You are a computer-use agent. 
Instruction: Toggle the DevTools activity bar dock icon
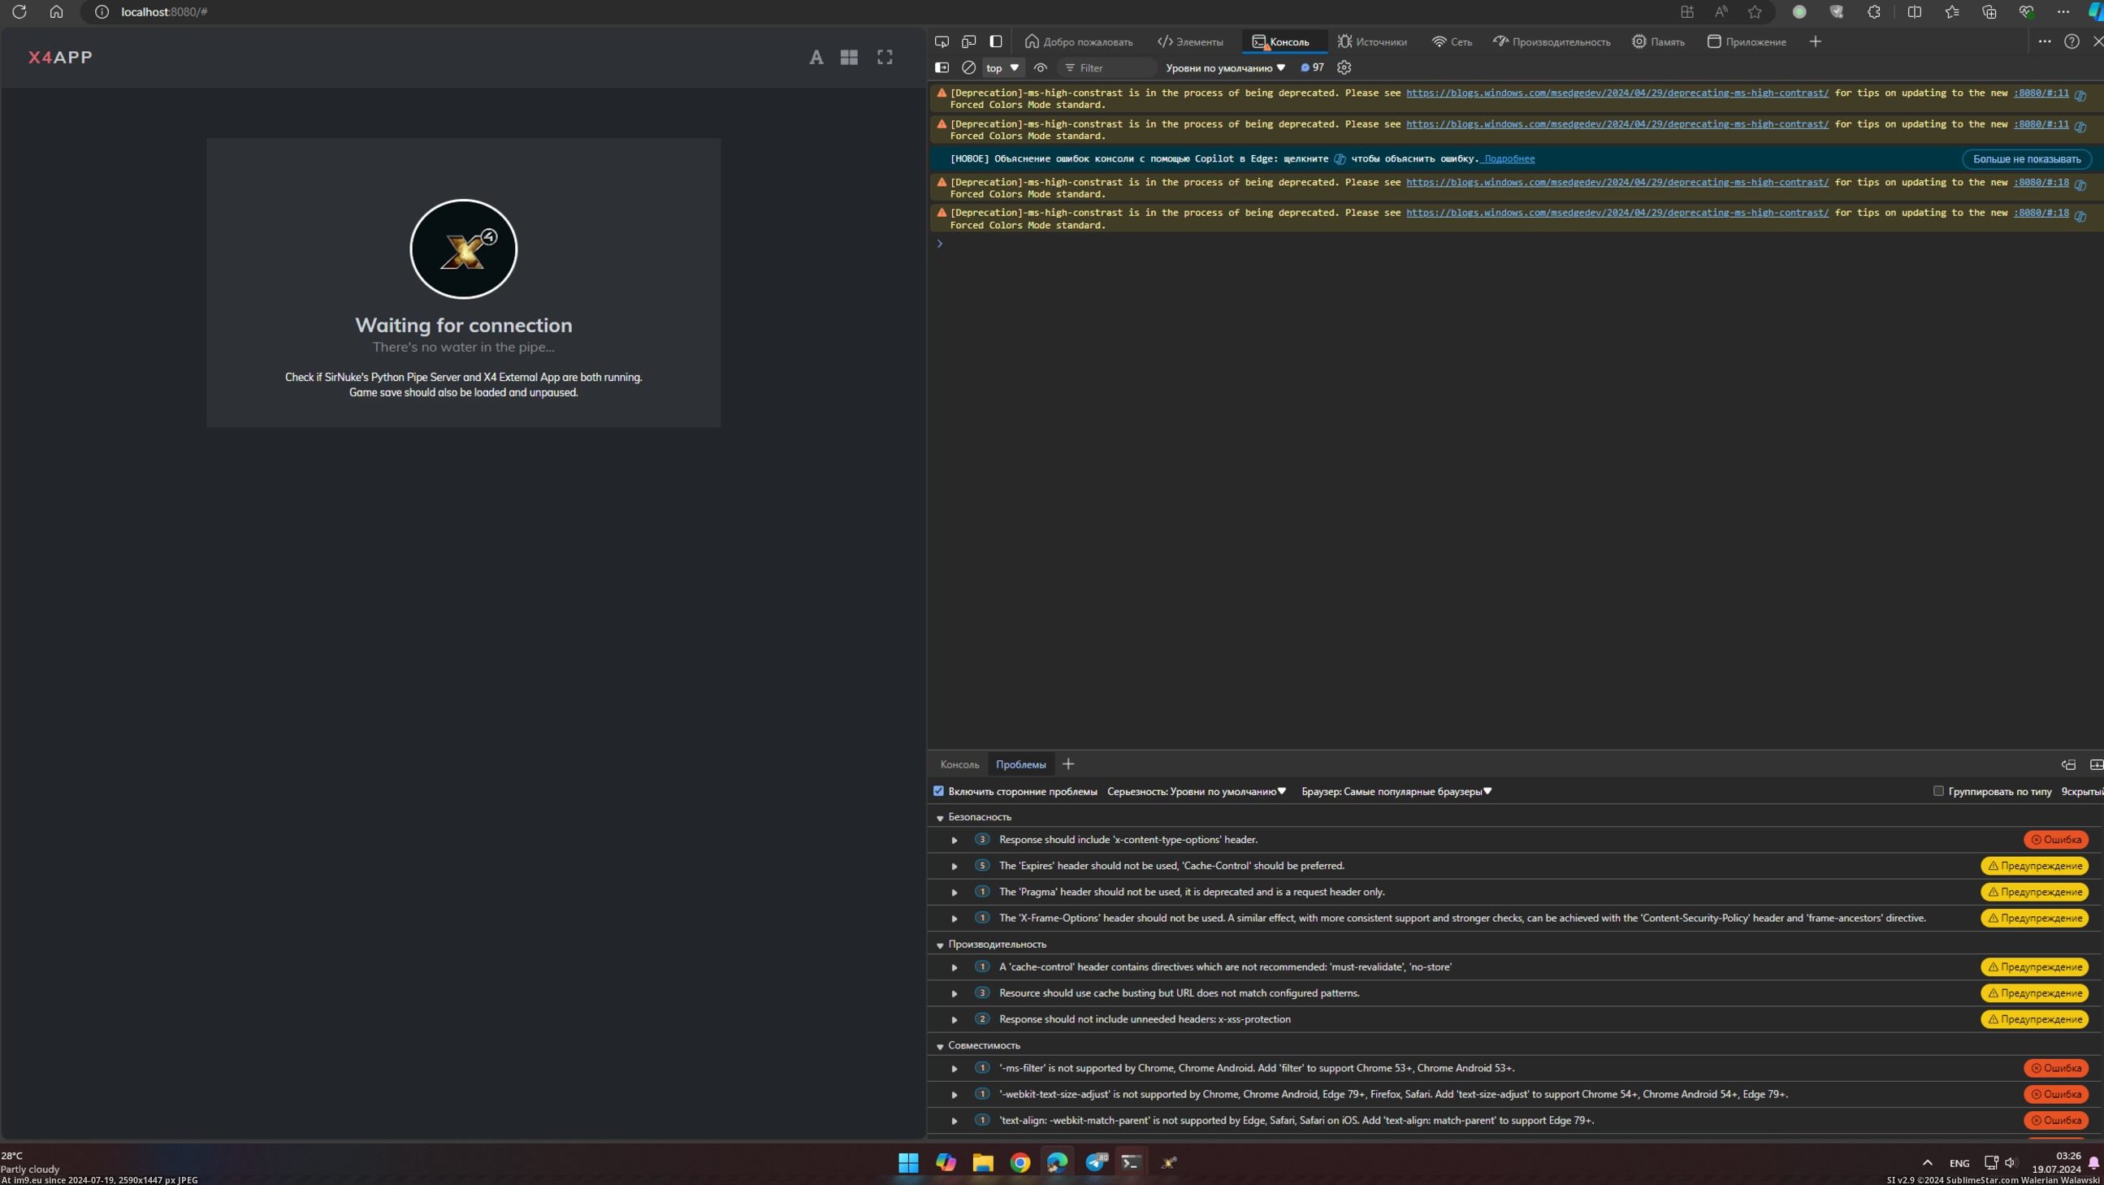(996, 41)
